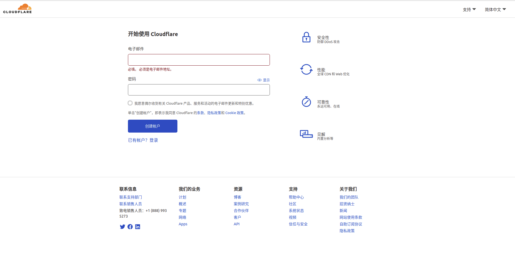Screen dimensions: 515x263
Task: Enable the Cloudflare product updates email checkbox
Action: [130, 103]
